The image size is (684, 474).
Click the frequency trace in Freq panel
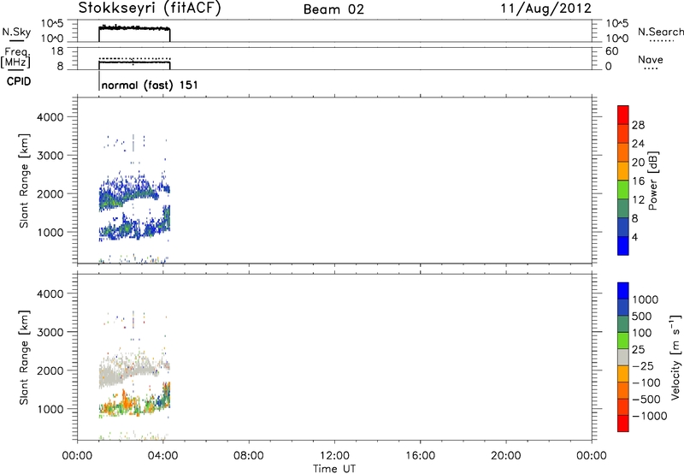[x=134, y=62]
